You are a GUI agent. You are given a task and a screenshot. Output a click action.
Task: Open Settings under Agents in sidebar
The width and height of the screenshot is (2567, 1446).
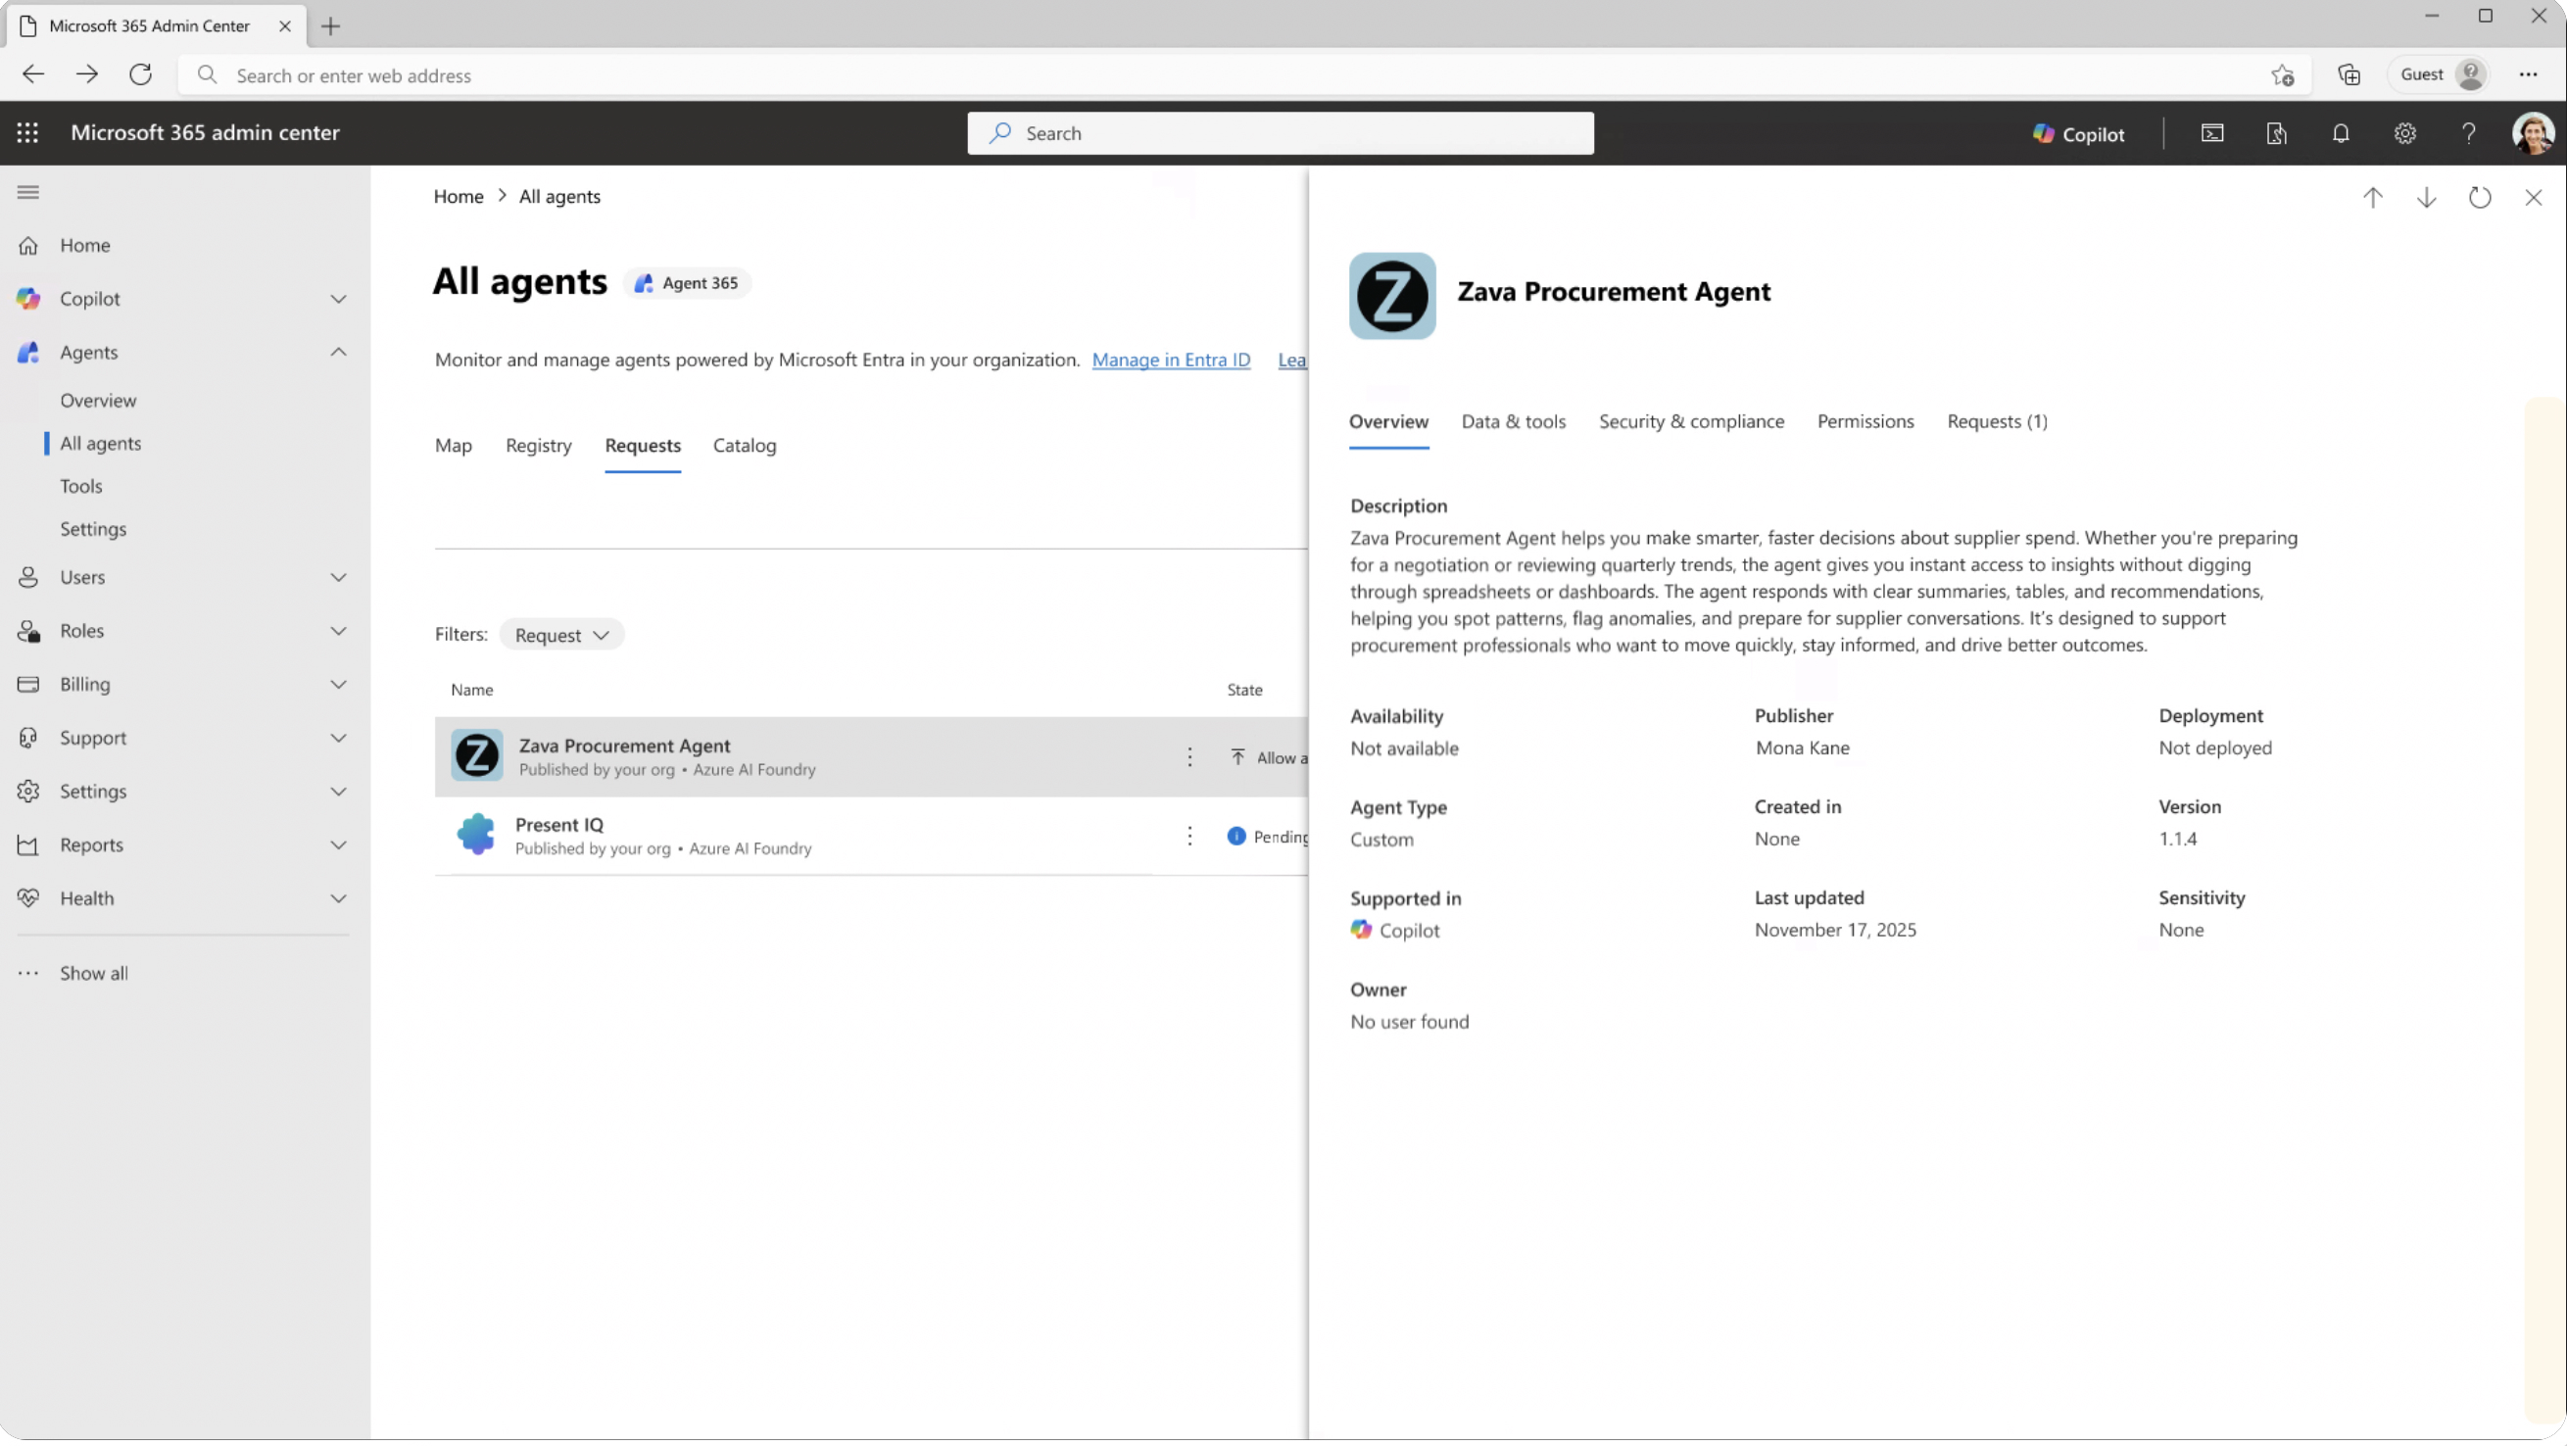(93, 529)
